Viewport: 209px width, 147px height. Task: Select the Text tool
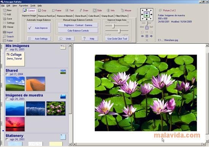(x=70, y=10)
